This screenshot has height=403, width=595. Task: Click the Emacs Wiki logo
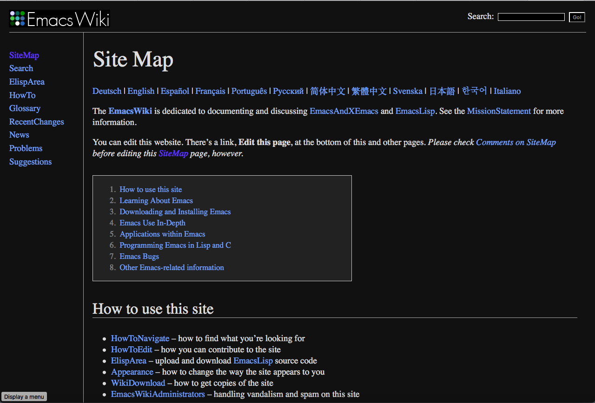click(59, 19)
